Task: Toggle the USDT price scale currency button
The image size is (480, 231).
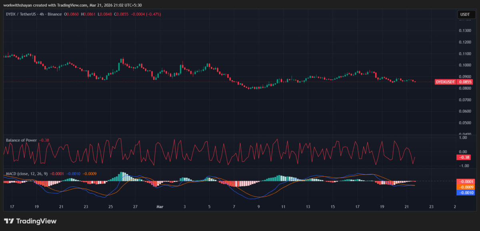Action: click(466, 14)
